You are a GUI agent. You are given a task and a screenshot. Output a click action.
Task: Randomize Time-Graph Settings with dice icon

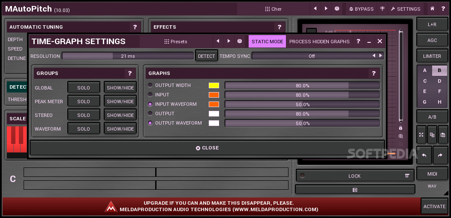239,42
